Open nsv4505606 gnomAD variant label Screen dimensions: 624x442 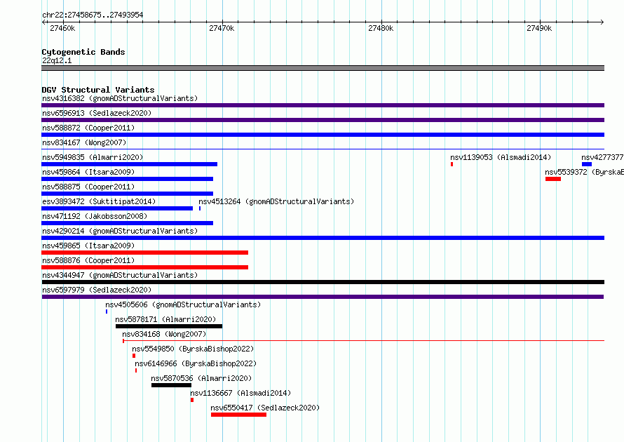(x=183, y=304)
